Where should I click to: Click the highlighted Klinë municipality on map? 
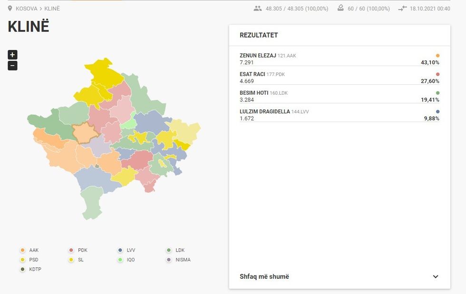[85, 134]
